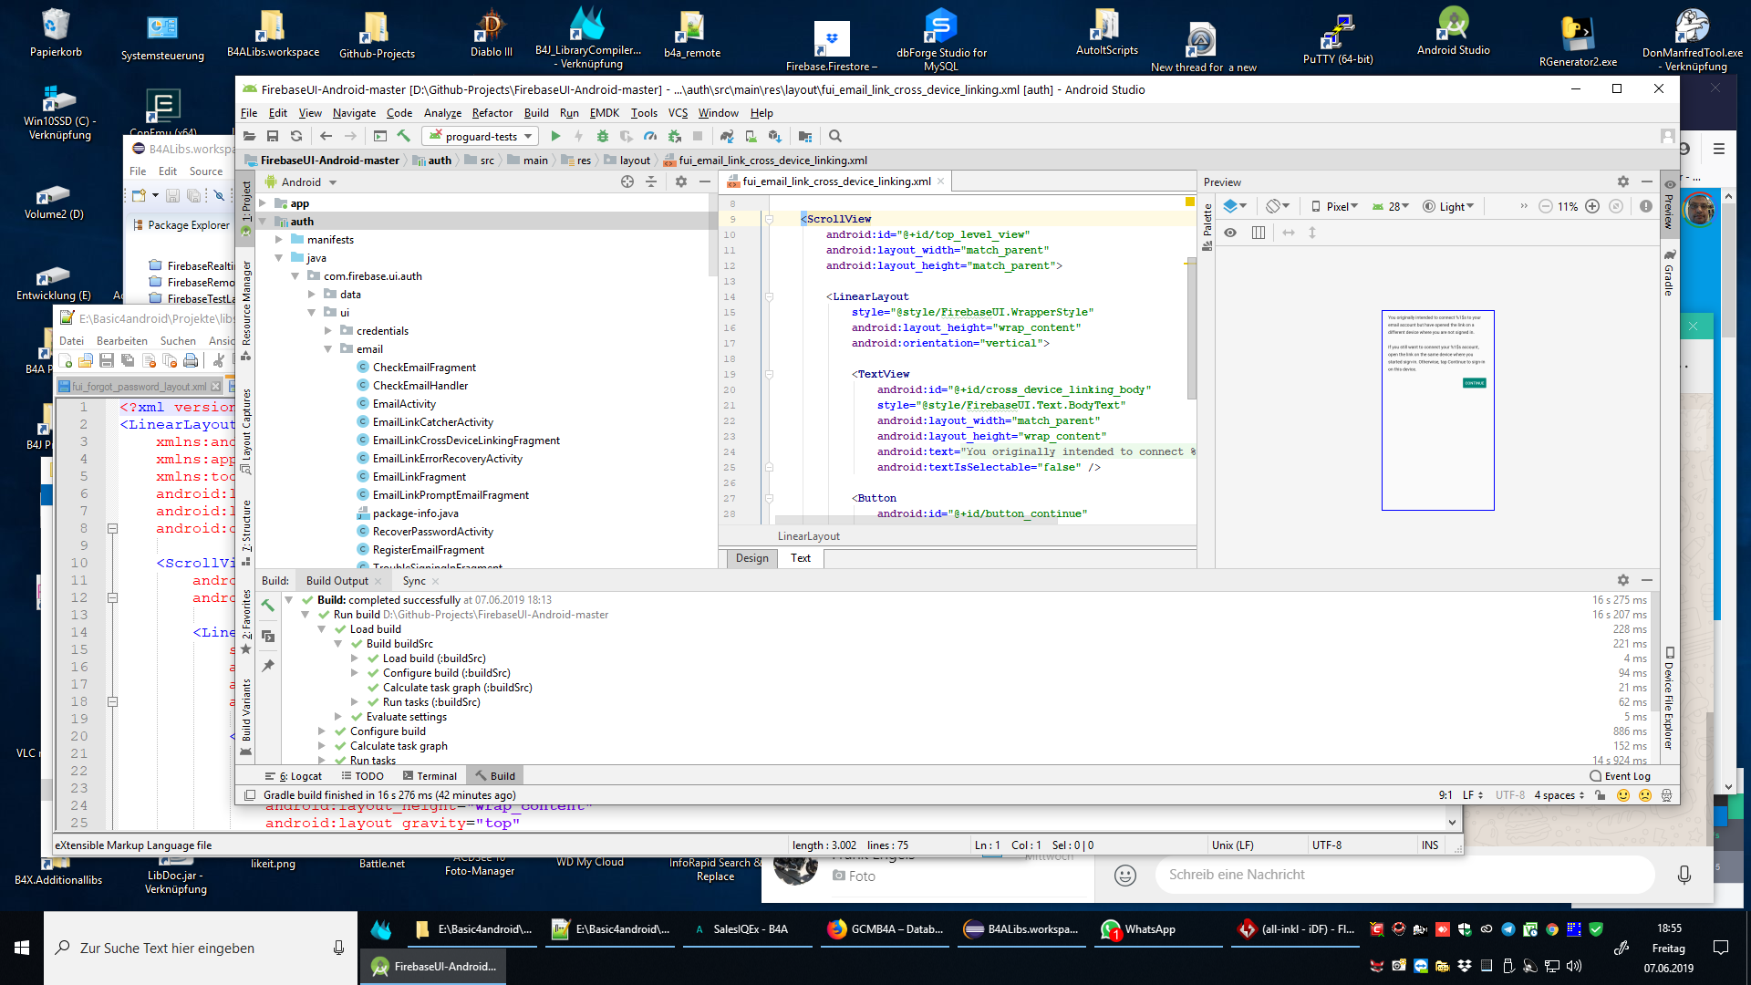The image size is (1751, 985).
Task: Open the Event Log
Action: [1620, 776]
